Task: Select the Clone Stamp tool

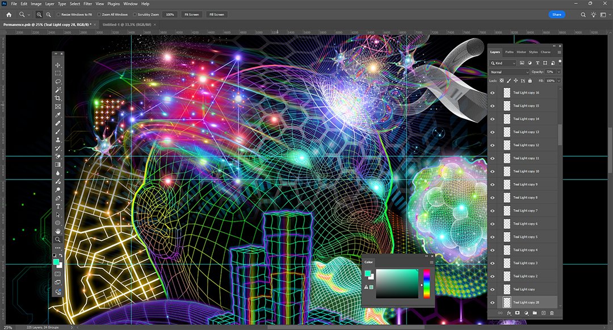Action: click(x=58, y=140)
